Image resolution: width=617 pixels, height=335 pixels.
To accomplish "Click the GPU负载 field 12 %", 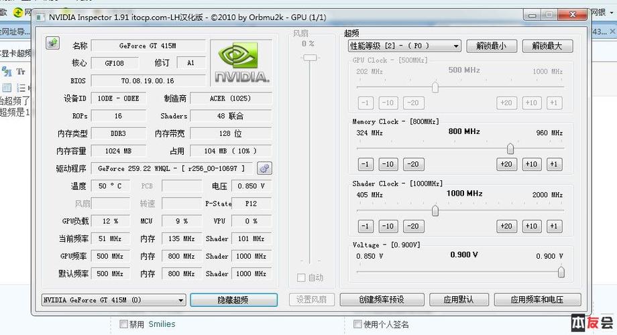I will pyautogui.click(x=110, y=221).
